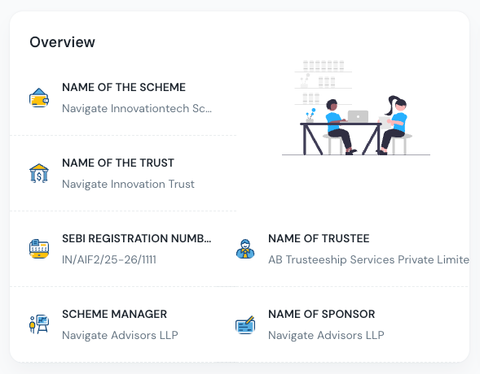The width and height of the screenshot is (480, 374).
Task: Select Navigate Advisors LLP under Scheme Manager
Action: pos(120,335)
